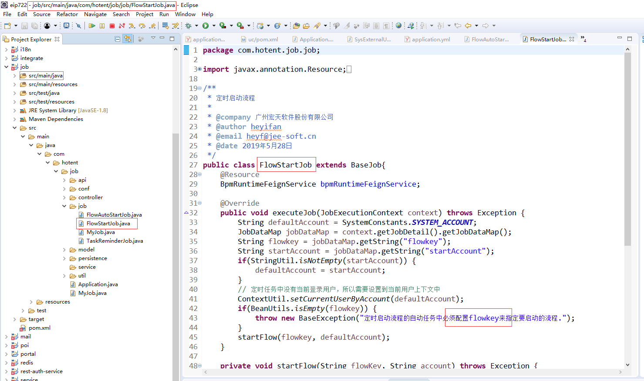Click the Project Explorer vertical scrollbar

175,257
